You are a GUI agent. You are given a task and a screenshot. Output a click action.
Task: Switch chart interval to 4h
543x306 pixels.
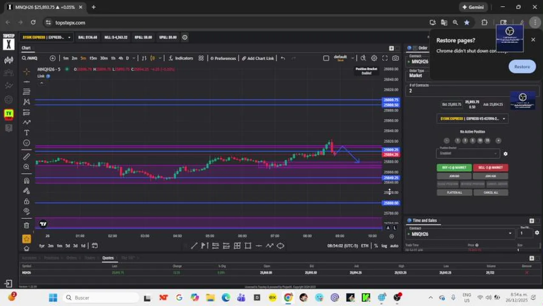click(121, 58)
